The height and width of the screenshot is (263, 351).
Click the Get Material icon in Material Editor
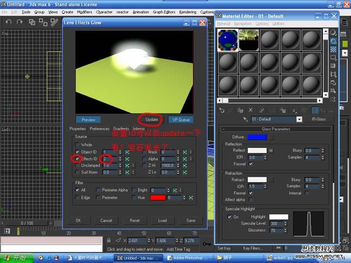(222, 110)
